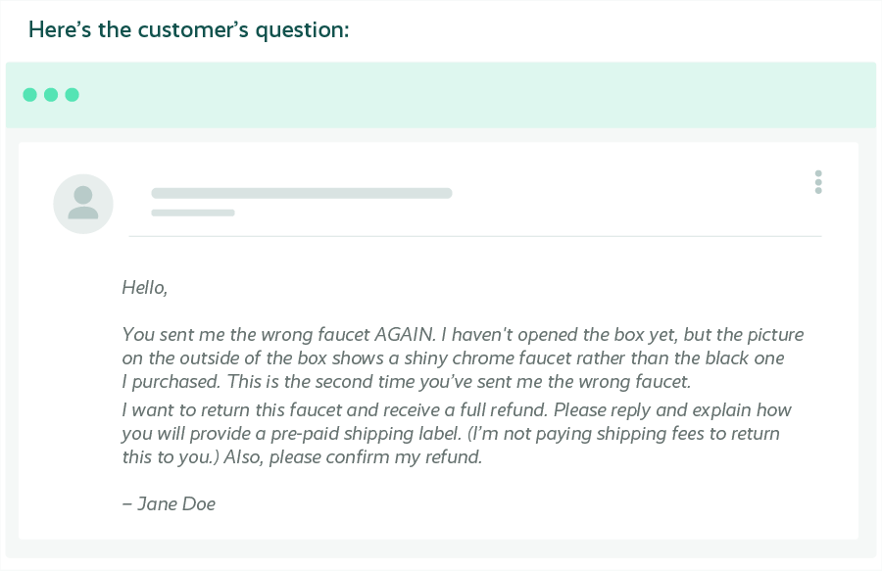The width and height of the screenshot is (882, 571).
Task: Click the words "full refund" in the email
Action: click(502, 409)
